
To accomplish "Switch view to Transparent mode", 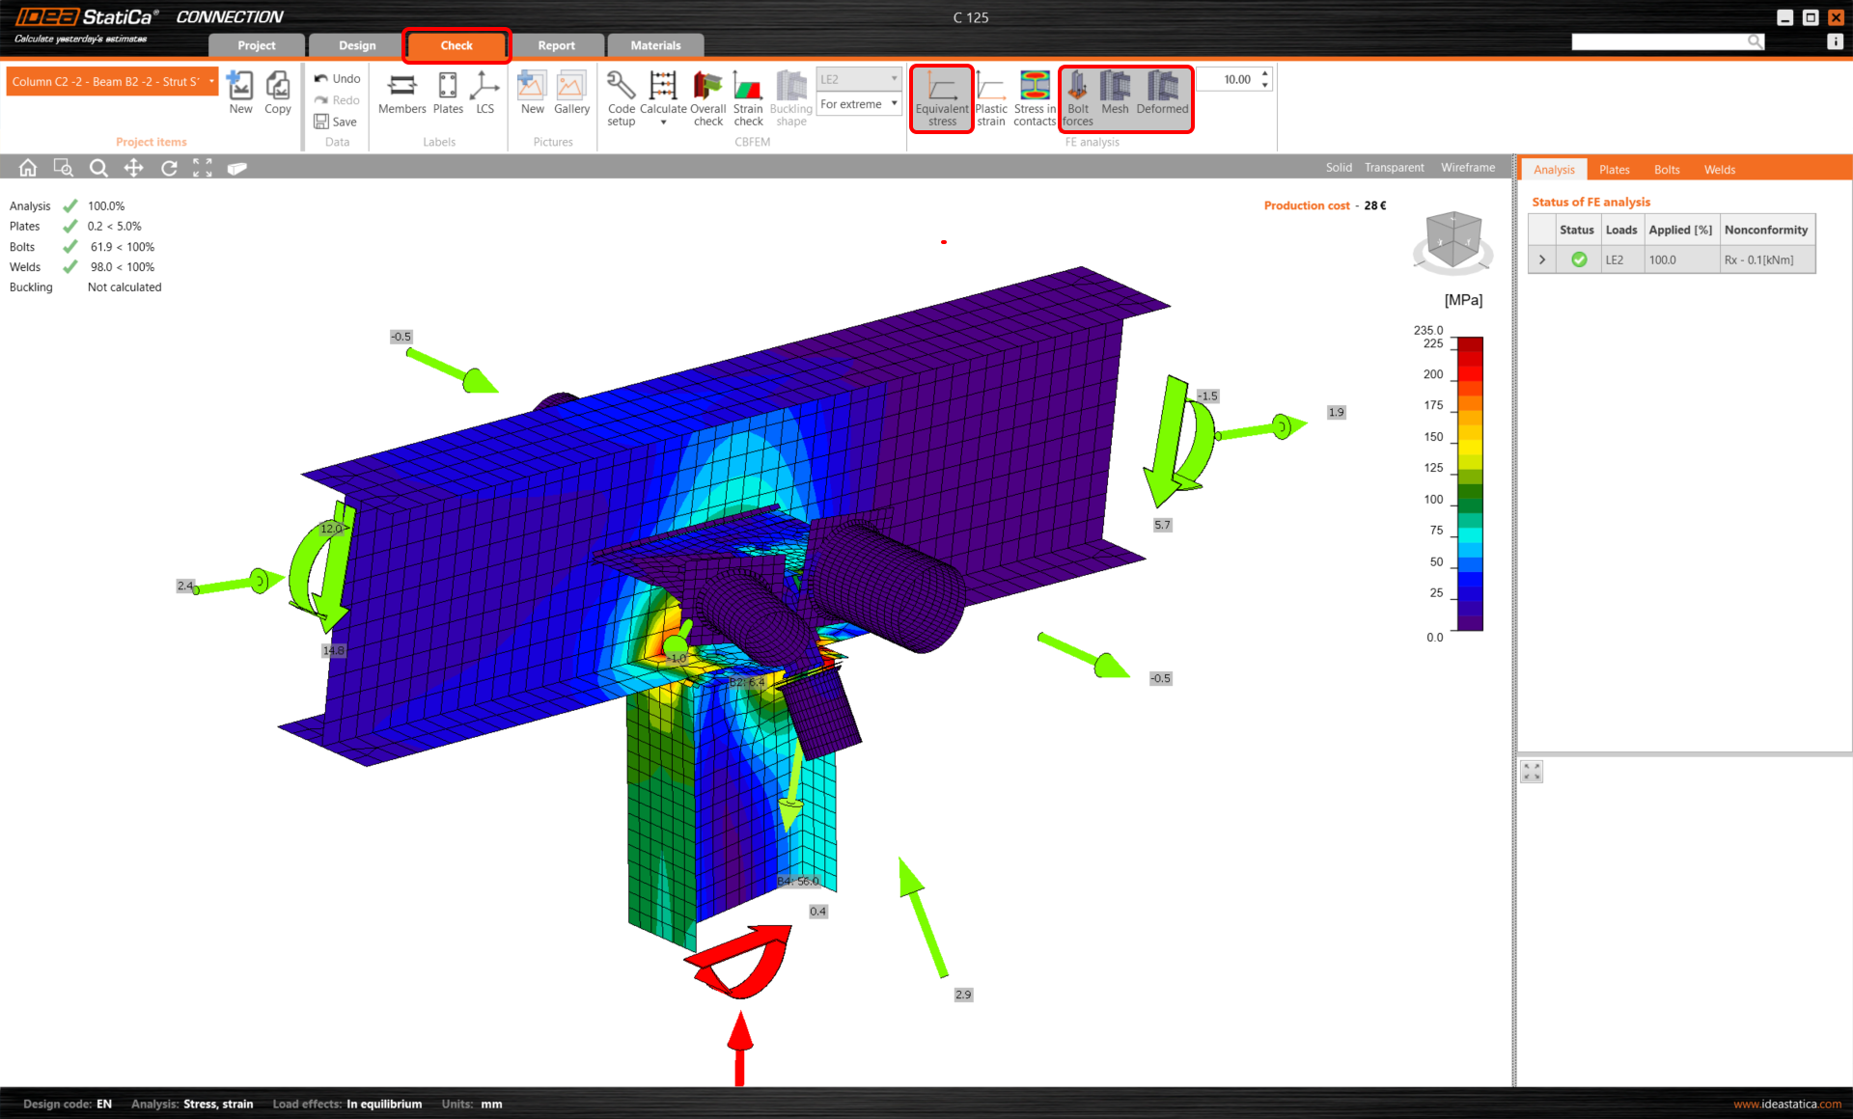I will [x=1394, y=168].
